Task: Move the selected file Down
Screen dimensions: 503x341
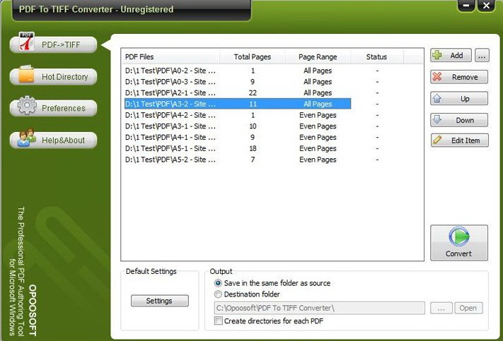Action: 459,120
